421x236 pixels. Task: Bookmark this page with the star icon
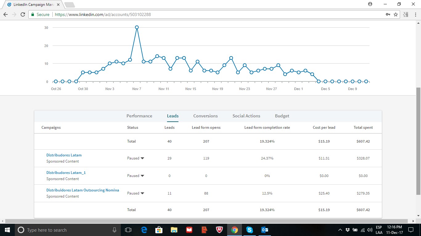point(396,14)
